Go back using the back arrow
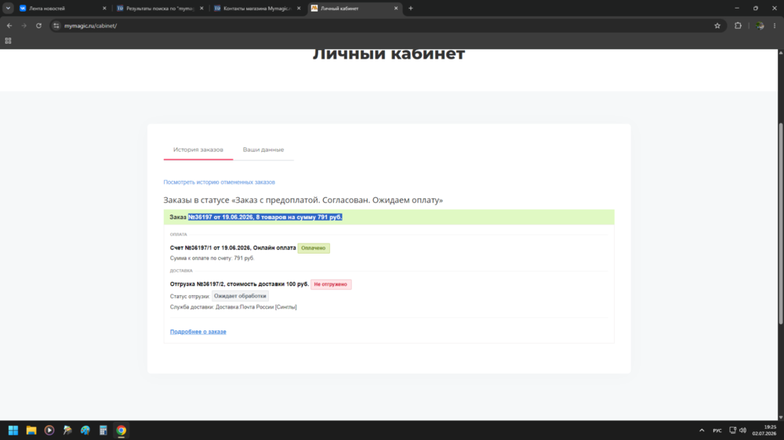The width and height of the screenshot is (784, 440). [9, 26]
